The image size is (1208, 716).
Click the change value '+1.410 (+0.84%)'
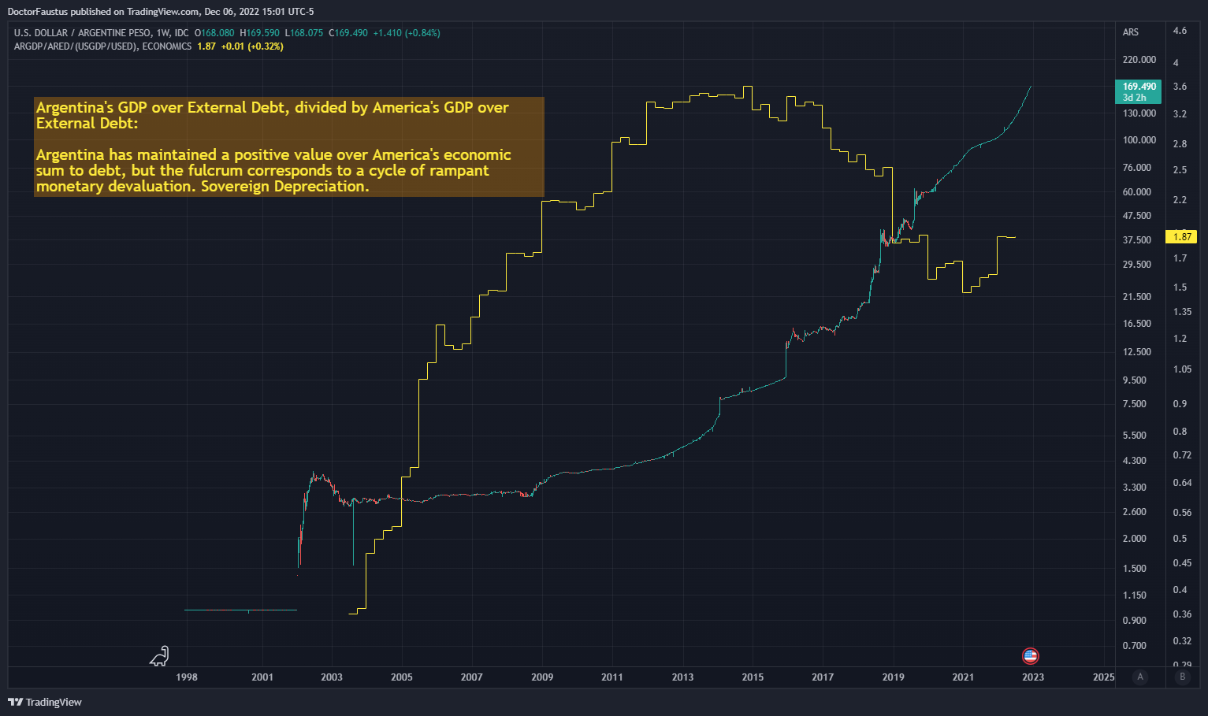(x=407, y=33)
